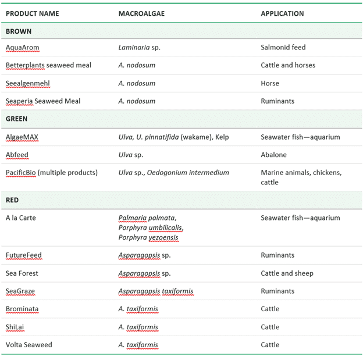Click the Seealgenmehl product name
This screenshot has width=363, height=356.
tap(28, 83)
